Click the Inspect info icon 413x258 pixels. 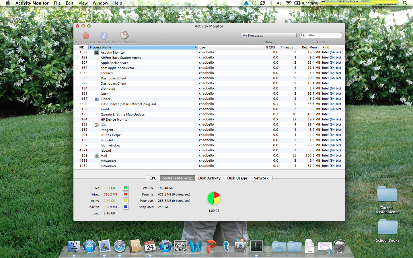104,36
